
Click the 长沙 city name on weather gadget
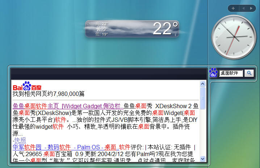(101, 29)
